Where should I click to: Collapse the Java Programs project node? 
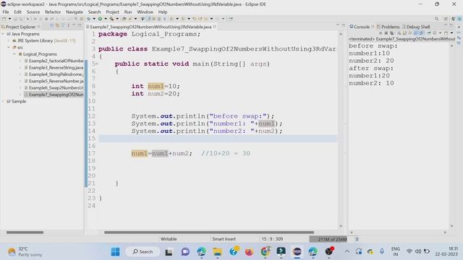pyautogui.click(x=3, y=34)
